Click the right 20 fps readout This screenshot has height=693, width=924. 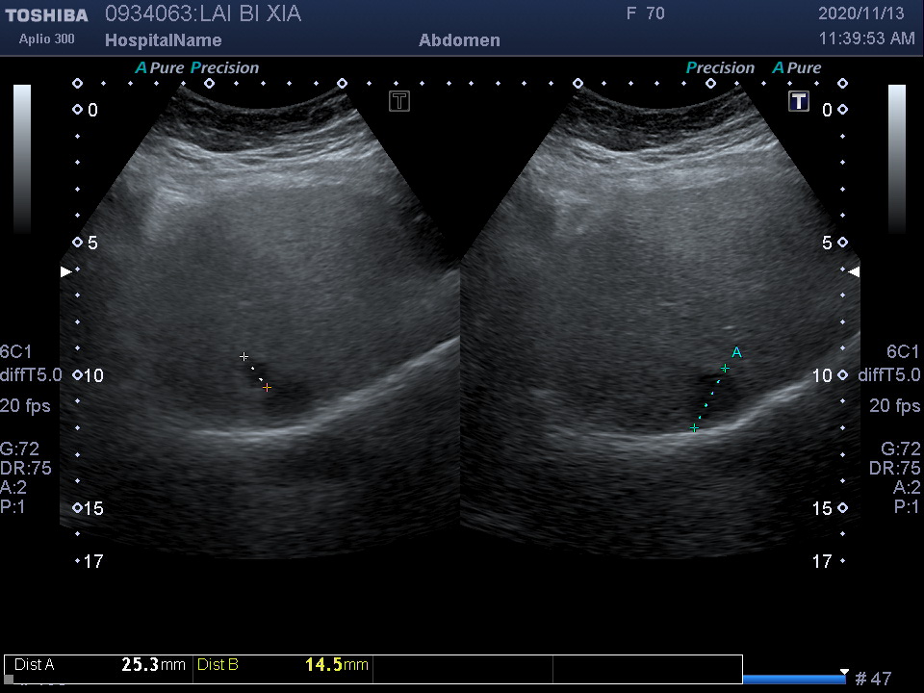(894, 406)
